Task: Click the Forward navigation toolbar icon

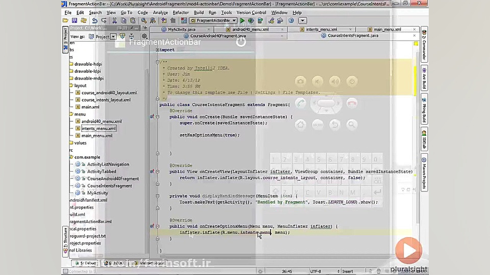Action: click(x=173, y=20)
